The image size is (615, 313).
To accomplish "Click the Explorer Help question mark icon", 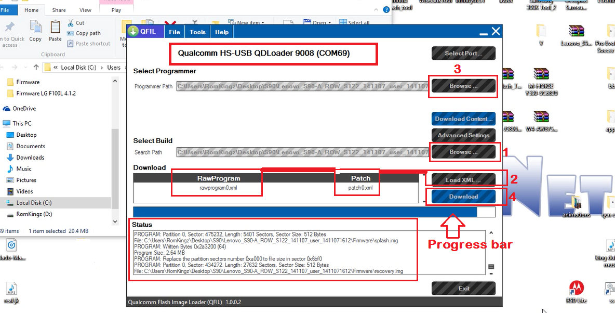I will (386, 10).
